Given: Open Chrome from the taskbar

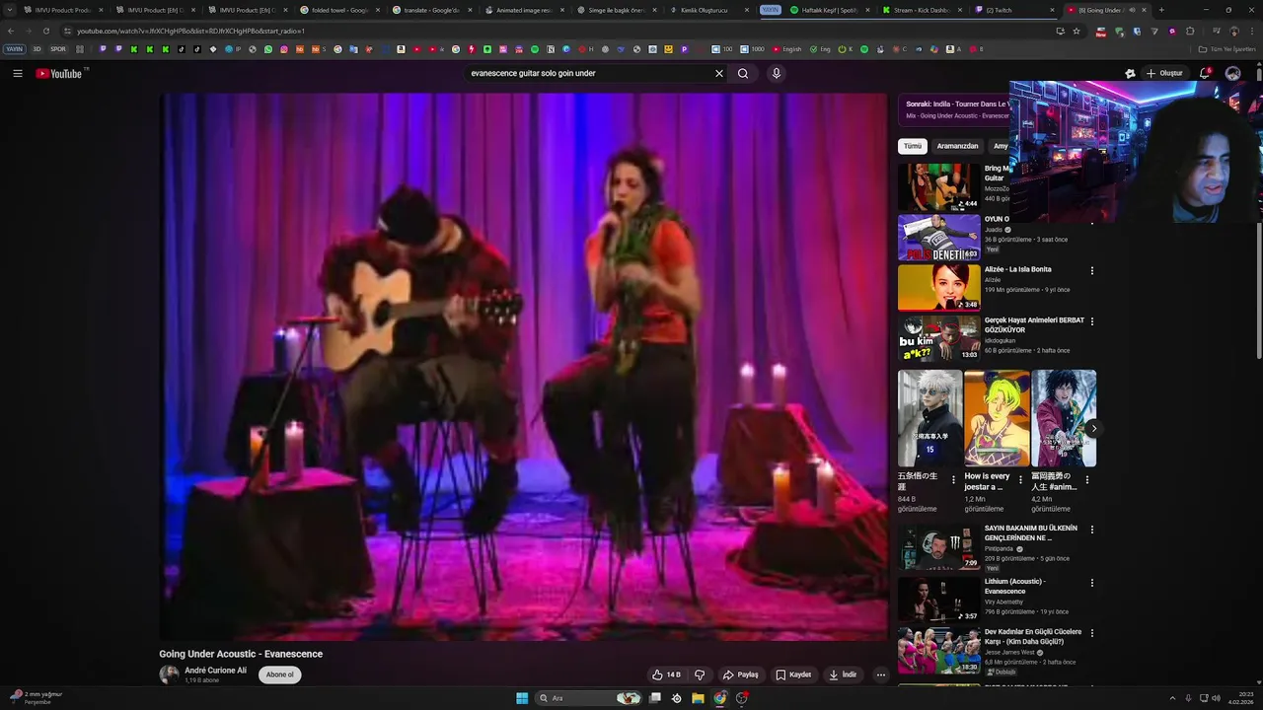Looking at the screenshot, I should (720, 698).
